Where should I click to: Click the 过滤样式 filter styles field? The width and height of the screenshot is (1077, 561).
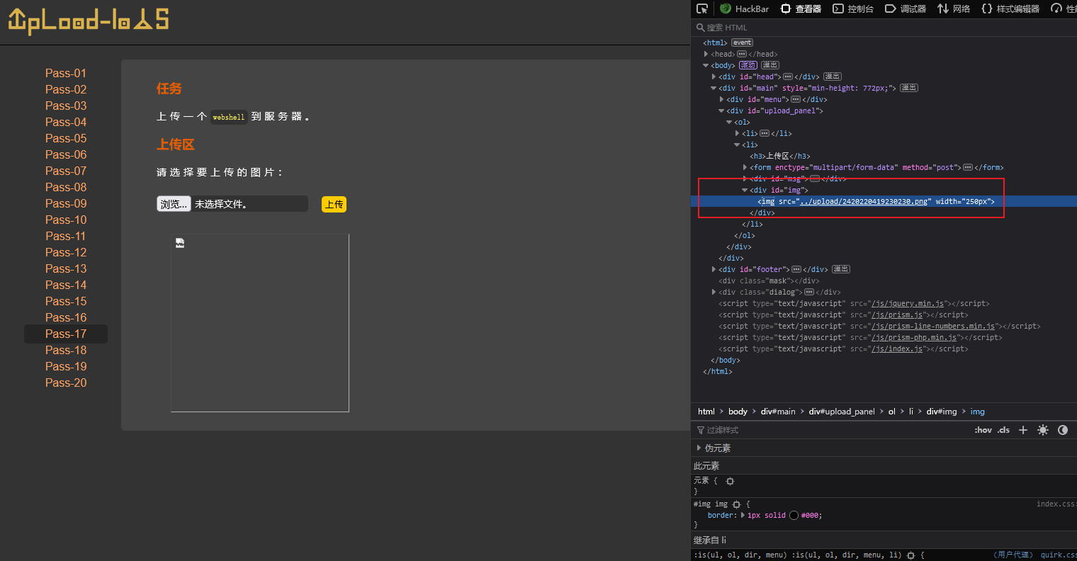pos(829,430)
